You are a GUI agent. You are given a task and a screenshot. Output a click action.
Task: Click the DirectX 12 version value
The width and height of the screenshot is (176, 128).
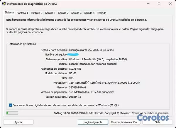75,97
